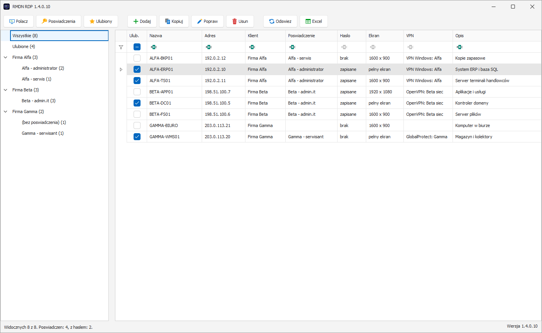Collapse the Firma Gamma tree node
The image size is (542, 333).
(5, 112)
